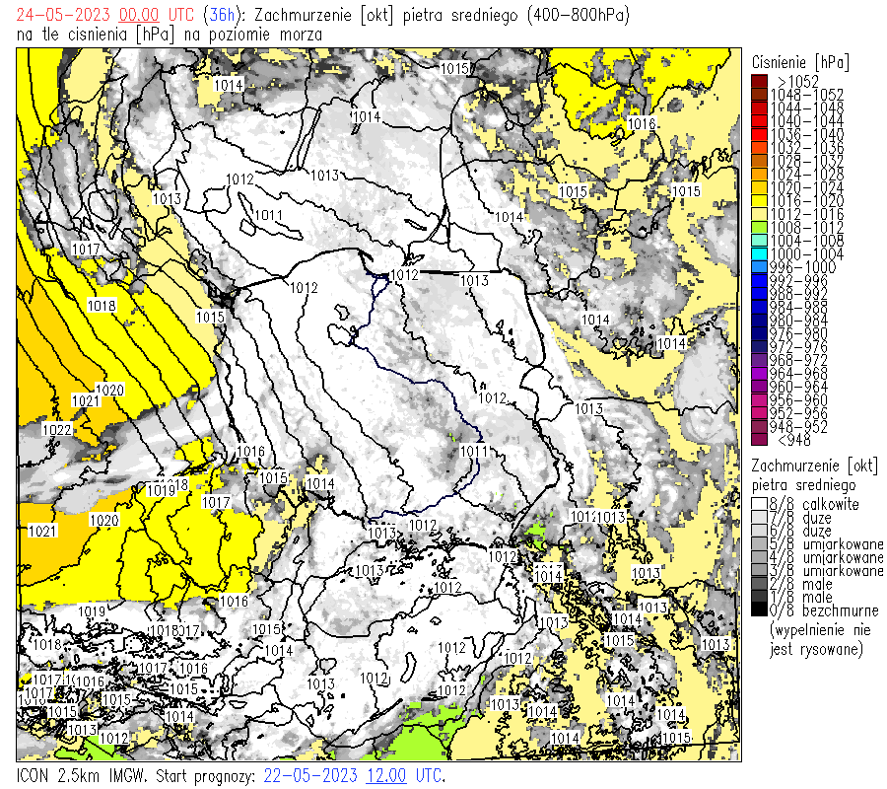Viewport: 887px width, 789px height.
Task: Click the 'Zachmurzenie [okt]' legend heading
Action: [815, 466]
